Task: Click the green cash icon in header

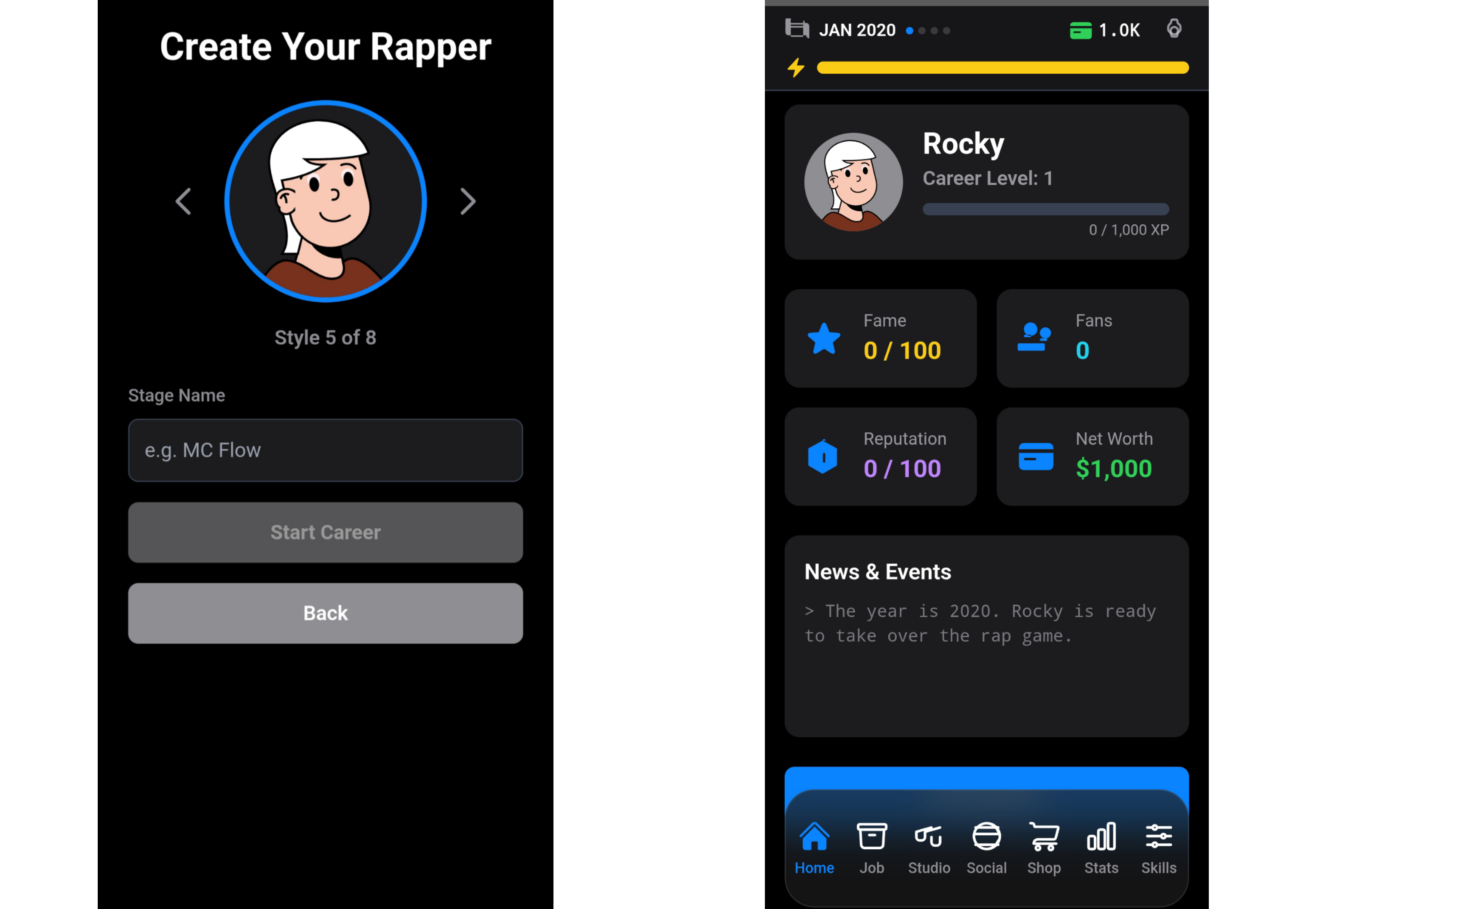Action: (1080, 30)
